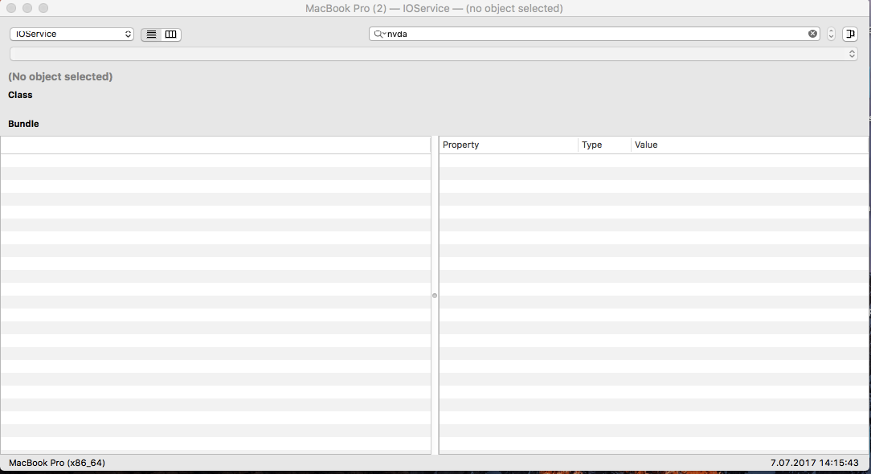Click the split view divider handle

(435, 296)
